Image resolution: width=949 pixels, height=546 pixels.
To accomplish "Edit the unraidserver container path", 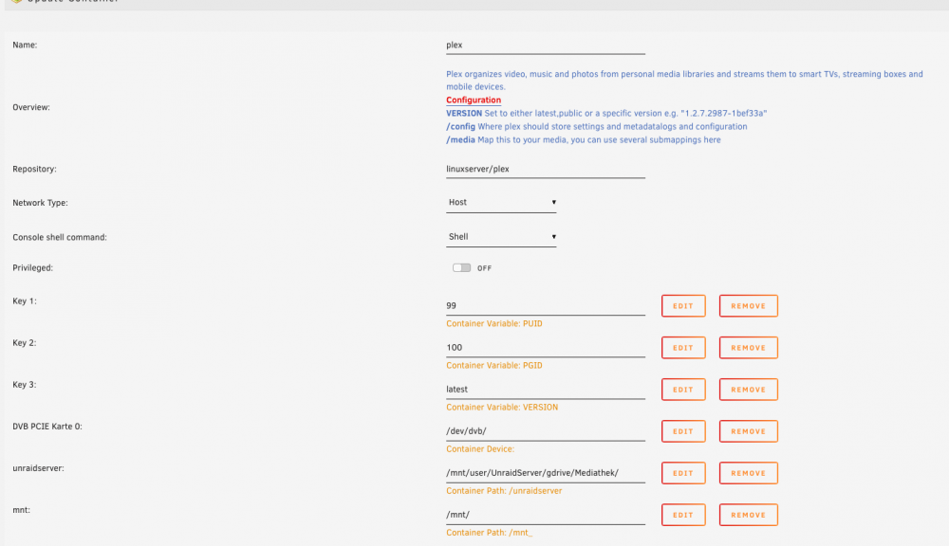I will (683, 473).
